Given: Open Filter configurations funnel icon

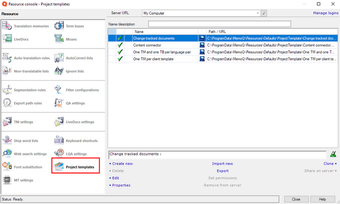Looking at the screenshot, I should point(58,89).
